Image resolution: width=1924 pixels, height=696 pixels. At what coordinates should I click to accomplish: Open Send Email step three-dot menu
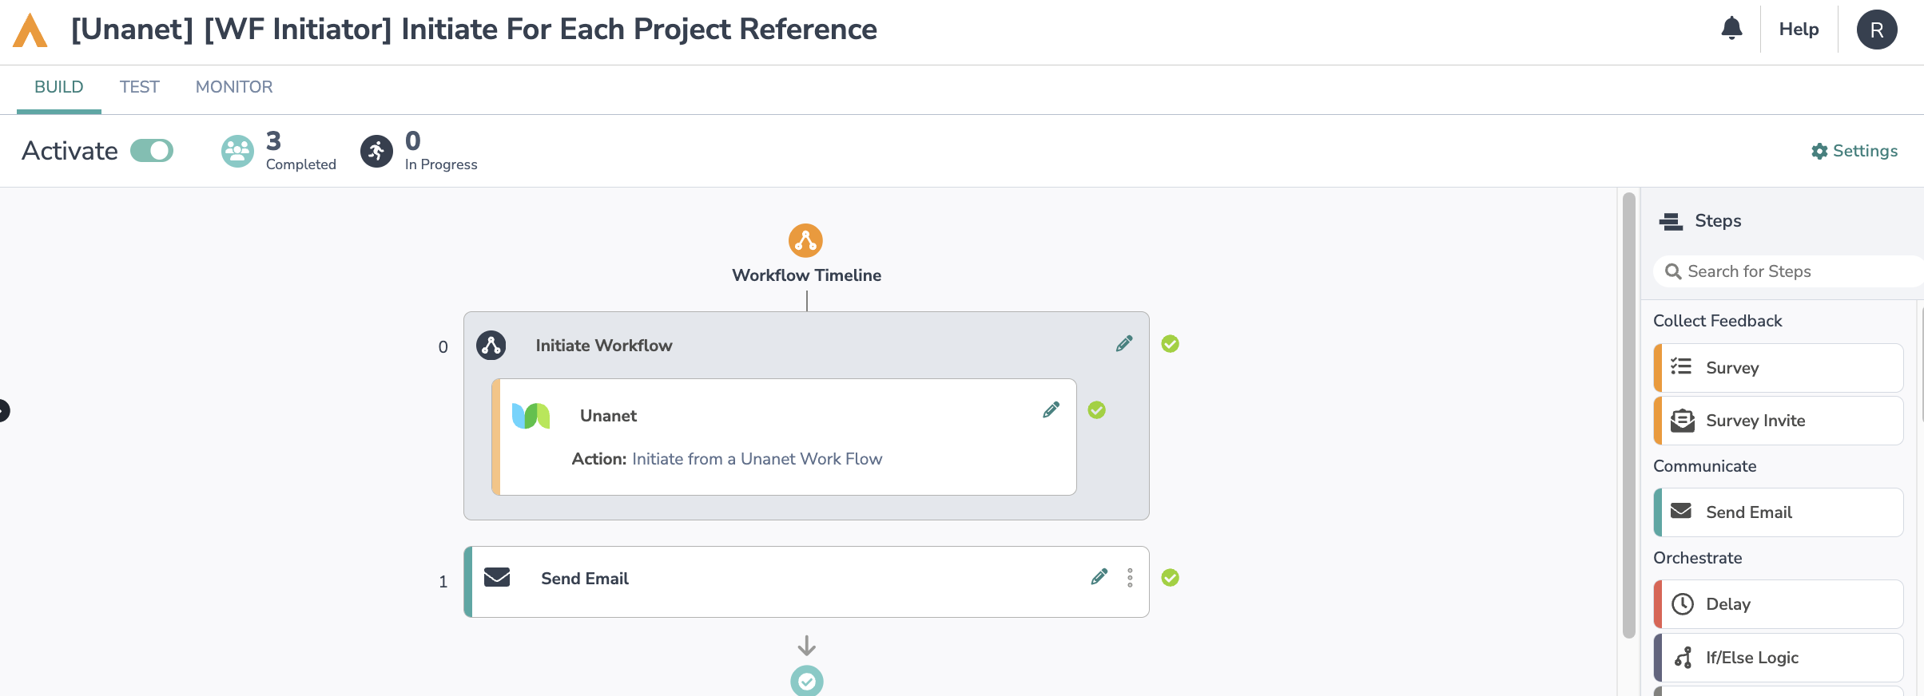click(x=1130, y=578)
